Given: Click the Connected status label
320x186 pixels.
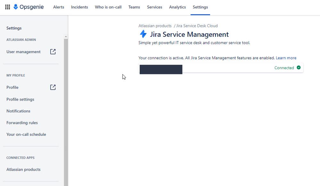Looking at the screenshot, I should 284,68.
